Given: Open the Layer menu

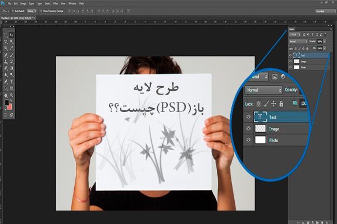Looking at the screenshot, I should pyautogui.click(x=31, y=4).
